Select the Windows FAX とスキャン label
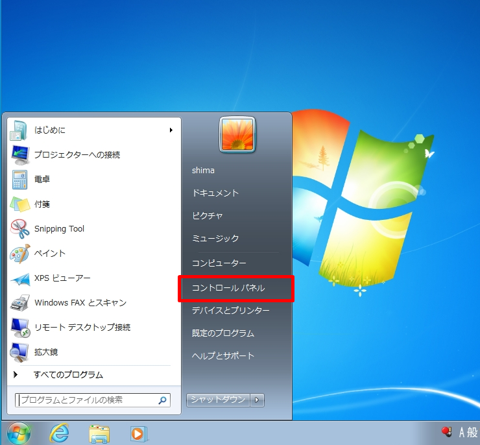Screen dimensions: 480x445 [80, 303]
